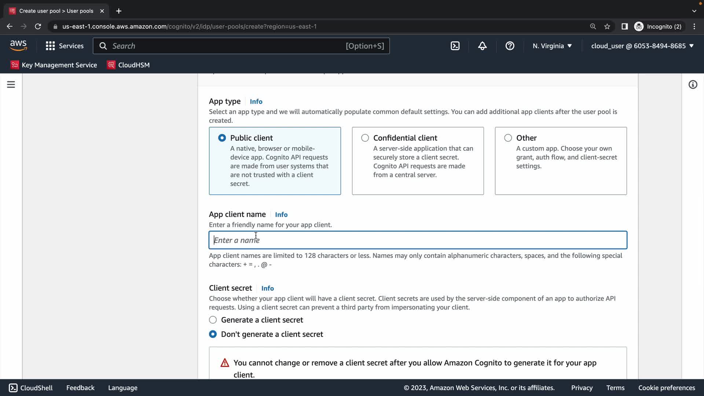Expand the cloud_user account dropdown
This screenshot has width=704, height=396.
pyautogui.click(x=642, y=46)
